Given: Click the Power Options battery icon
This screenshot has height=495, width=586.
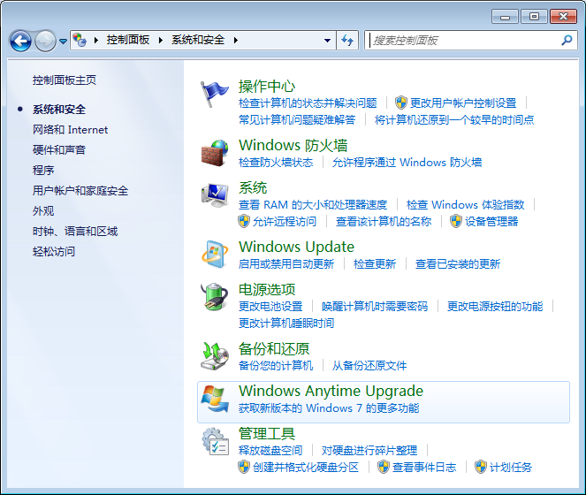Looking at the screenshot, I should tap(215, 297).
